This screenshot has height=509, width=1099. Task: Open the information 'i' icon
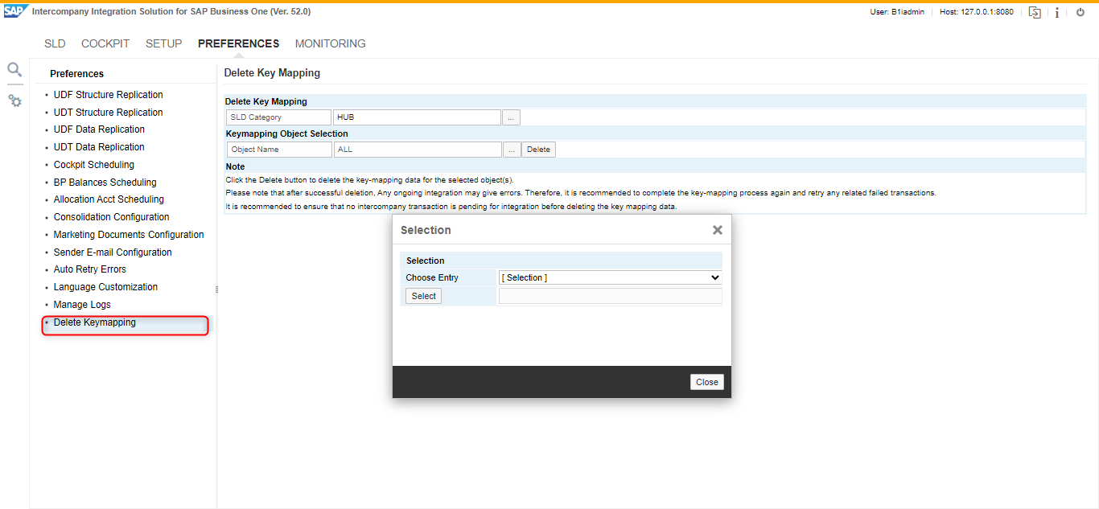[1057, 12]
